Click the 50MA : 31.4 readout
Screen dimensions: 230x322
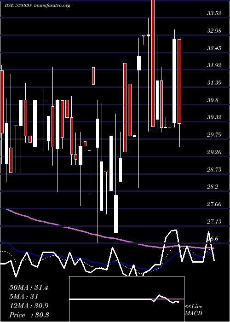point(29,287)
